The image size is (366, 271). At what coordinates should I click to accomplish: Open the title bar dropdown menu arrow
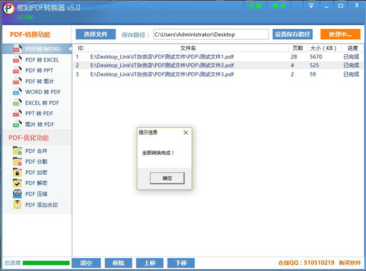(311, 6)
